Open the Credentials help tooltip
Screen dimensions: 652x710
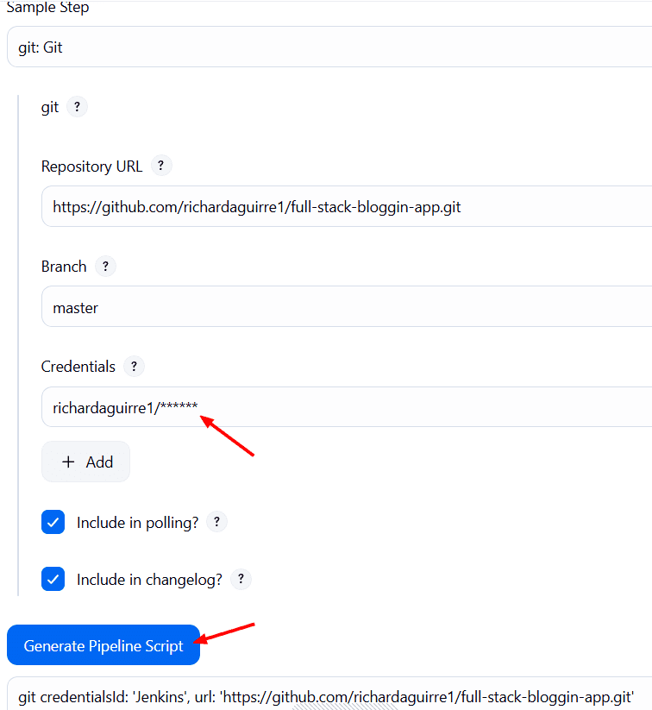(134, 367)
